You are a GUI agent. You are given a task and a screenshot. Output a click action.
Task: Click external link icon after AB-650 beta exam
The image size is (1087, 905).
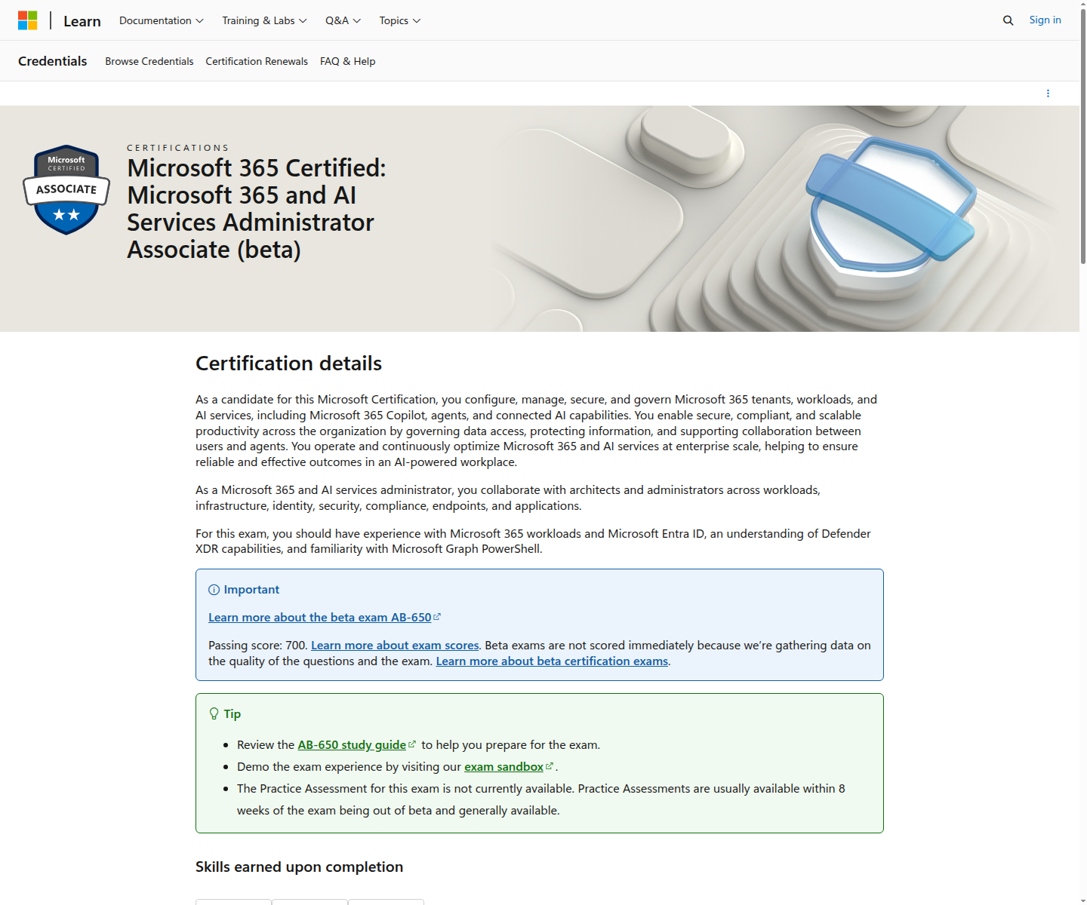tap(437, 617)
